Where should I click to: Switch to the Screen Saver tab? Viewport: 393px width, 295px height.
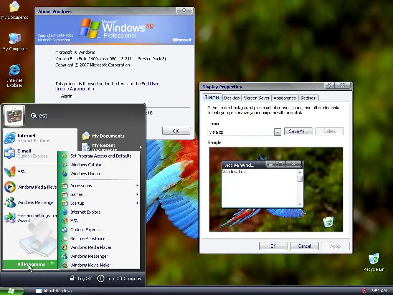[256, 98]
